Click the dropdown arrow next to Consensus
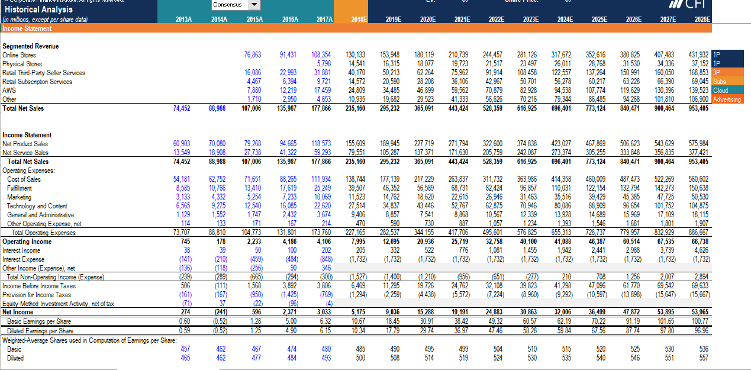This screenshot has height=370, width=751. click(x=255, y=5)
